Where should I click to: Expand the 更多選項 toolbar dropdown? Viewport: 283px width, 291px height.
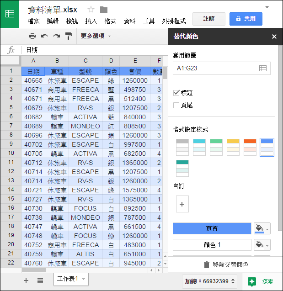tap(96, 36)
